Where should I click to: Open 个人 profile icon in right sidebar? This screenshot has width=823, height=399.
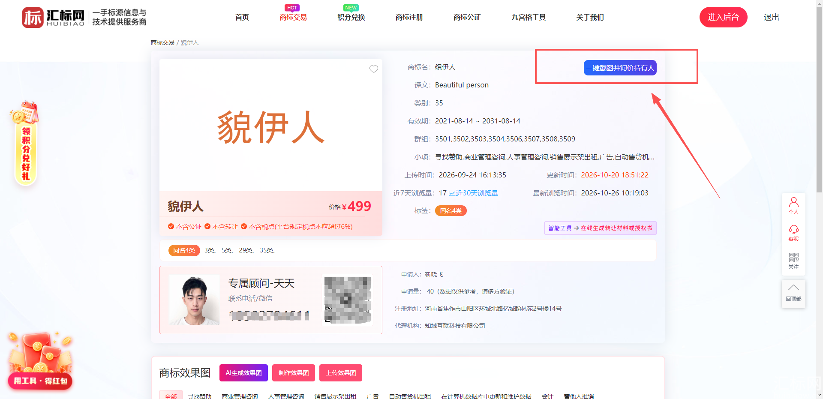[x=793, y=206]
